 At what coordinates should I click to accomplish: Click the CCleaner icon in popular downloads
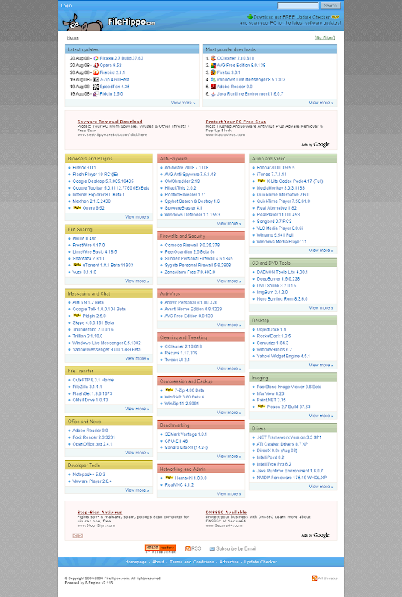point(213,58)
